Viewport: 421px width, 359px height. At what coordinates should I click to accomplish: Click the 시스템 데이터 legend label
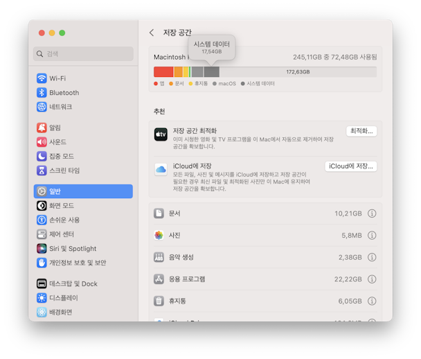point(260,84)
